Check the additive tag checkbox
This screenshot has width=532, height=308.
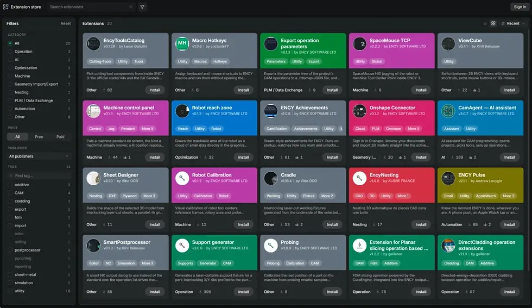10,185
